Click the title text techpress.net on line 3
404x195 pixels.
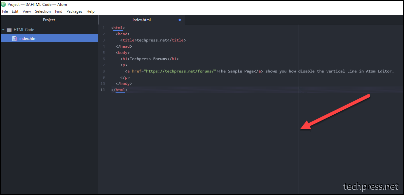click(x=152, y=40)
